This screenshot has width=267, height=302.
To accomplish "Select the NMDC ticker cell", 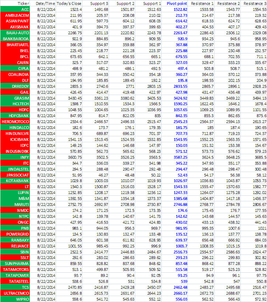I will click(x=15, y=210).
